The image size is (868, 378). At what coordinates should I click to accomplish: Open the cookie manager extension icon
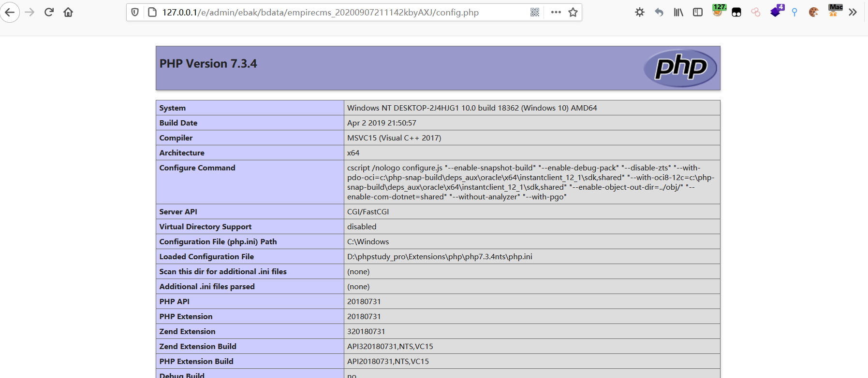pos(814,12)
